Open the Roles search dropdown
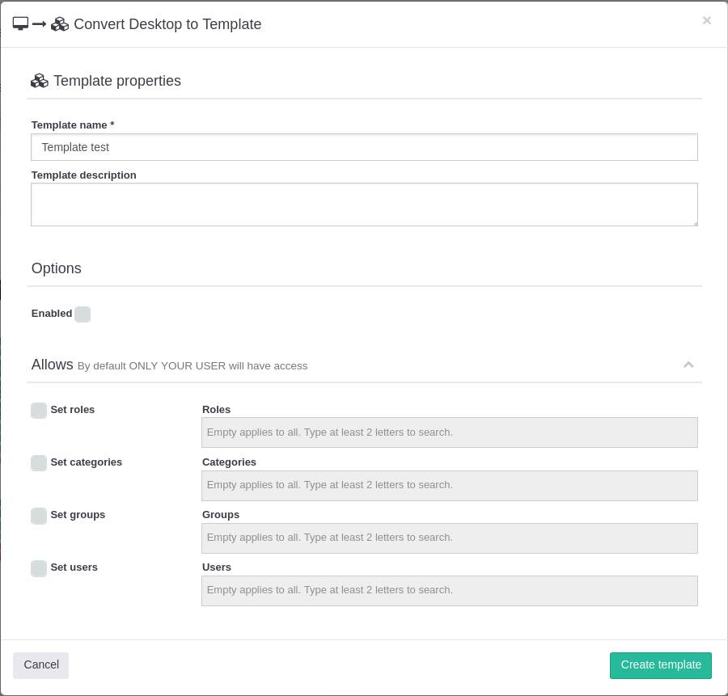The width and height of the screenshot is (728, 696). [449, 432]
